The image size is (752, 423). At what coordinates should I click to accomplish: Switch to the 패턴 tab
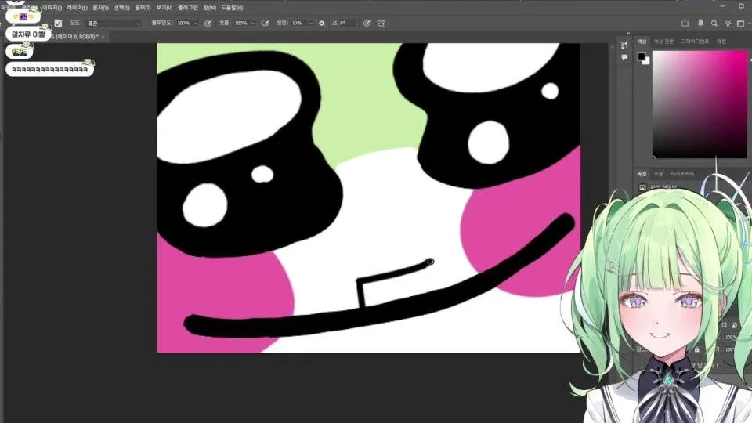(721, 42)
